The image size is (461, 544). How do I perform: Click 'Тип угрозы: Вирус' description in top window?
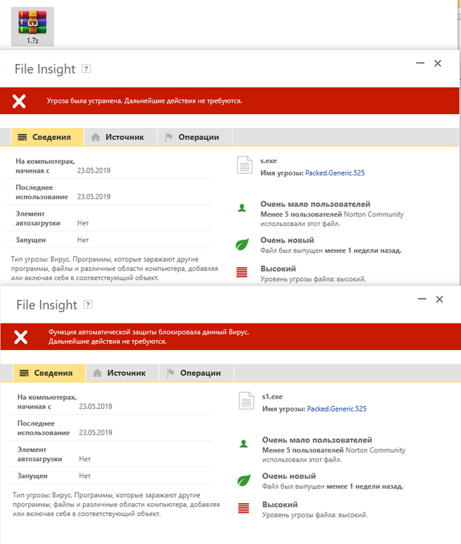pyautogui.click(x=114, y=269)
